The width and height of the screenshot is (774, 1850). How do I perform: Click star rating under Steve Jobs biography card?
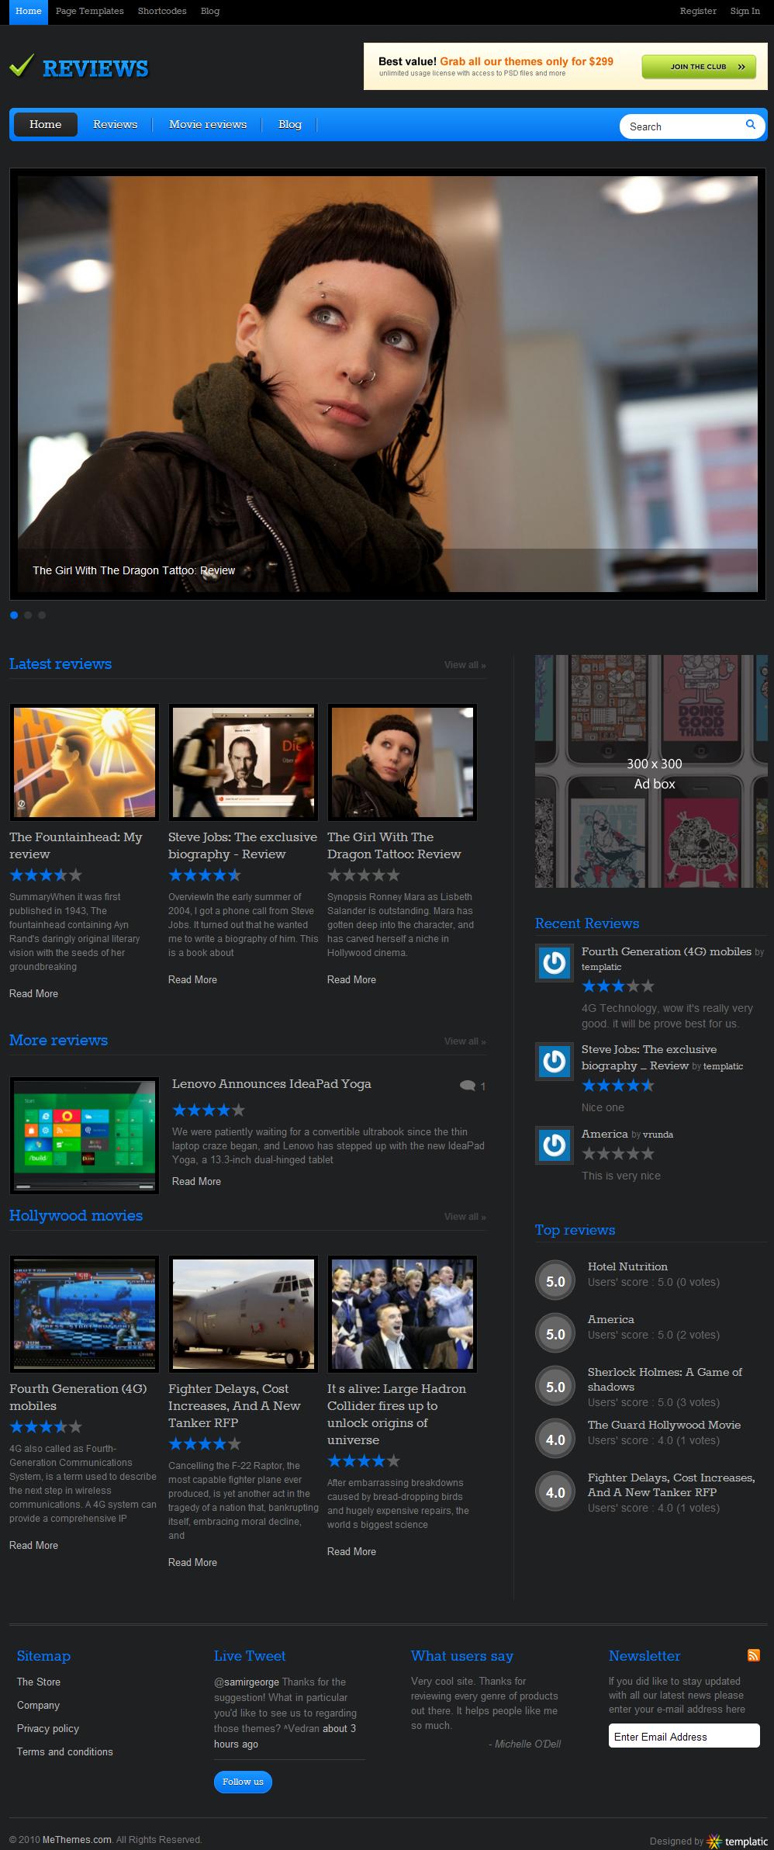coord(205,875)
